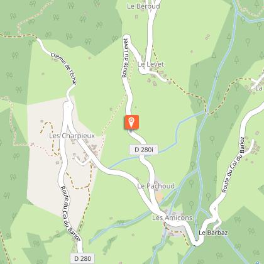The image size is (264, 264).
Task: Click the orange location pin marker
Action: (131, 122)
